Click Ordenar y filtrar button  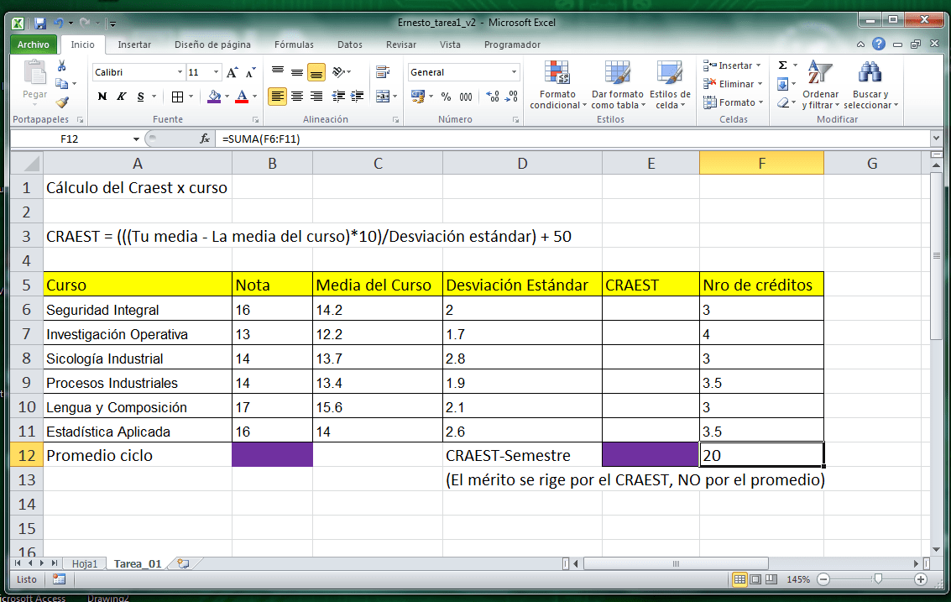(x=820, y=85)
